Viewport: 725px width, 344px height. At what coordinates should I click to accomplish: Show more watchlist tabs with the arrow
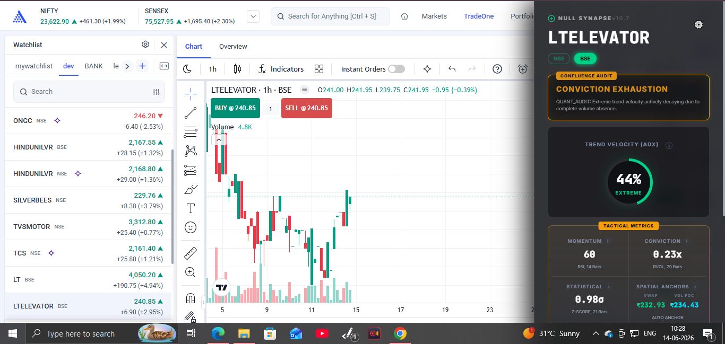click(127, 66)
